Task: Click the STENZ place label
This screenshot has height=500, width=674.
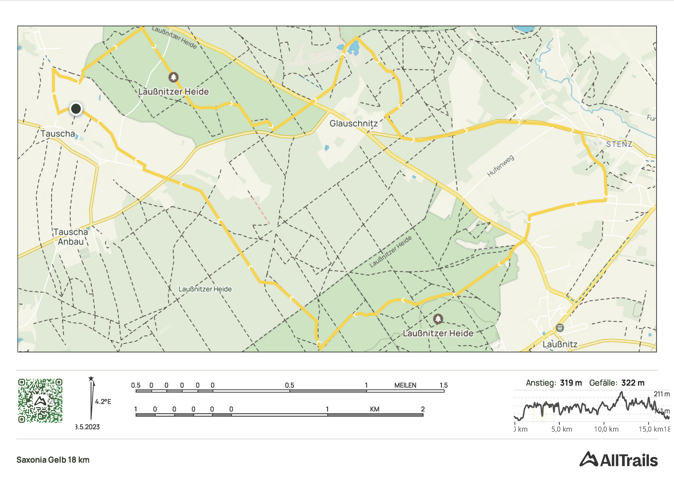Action: (619, 144)
